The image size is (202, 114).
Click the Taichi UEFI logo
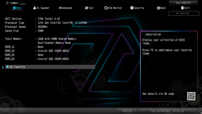[x=16, y=3]
